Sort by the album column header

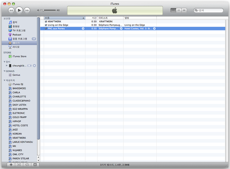coord(140,18)
